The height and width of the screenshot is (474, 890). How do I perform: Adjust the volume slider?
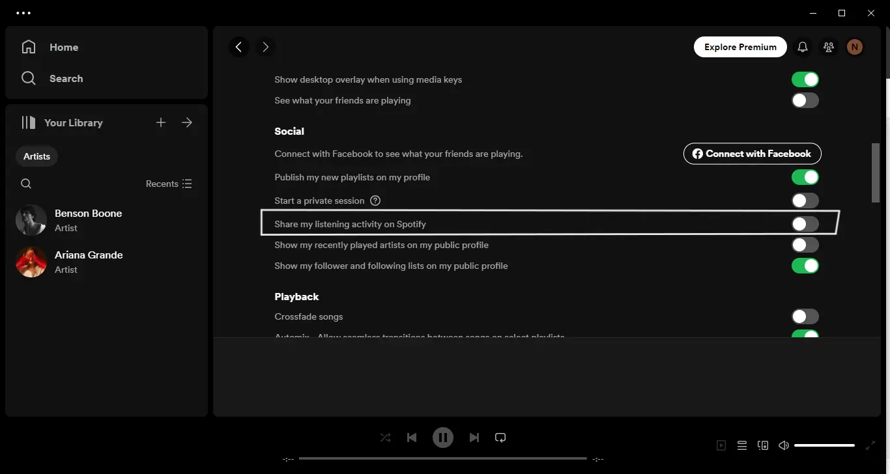pyautogui.click(x=825, y=445)
